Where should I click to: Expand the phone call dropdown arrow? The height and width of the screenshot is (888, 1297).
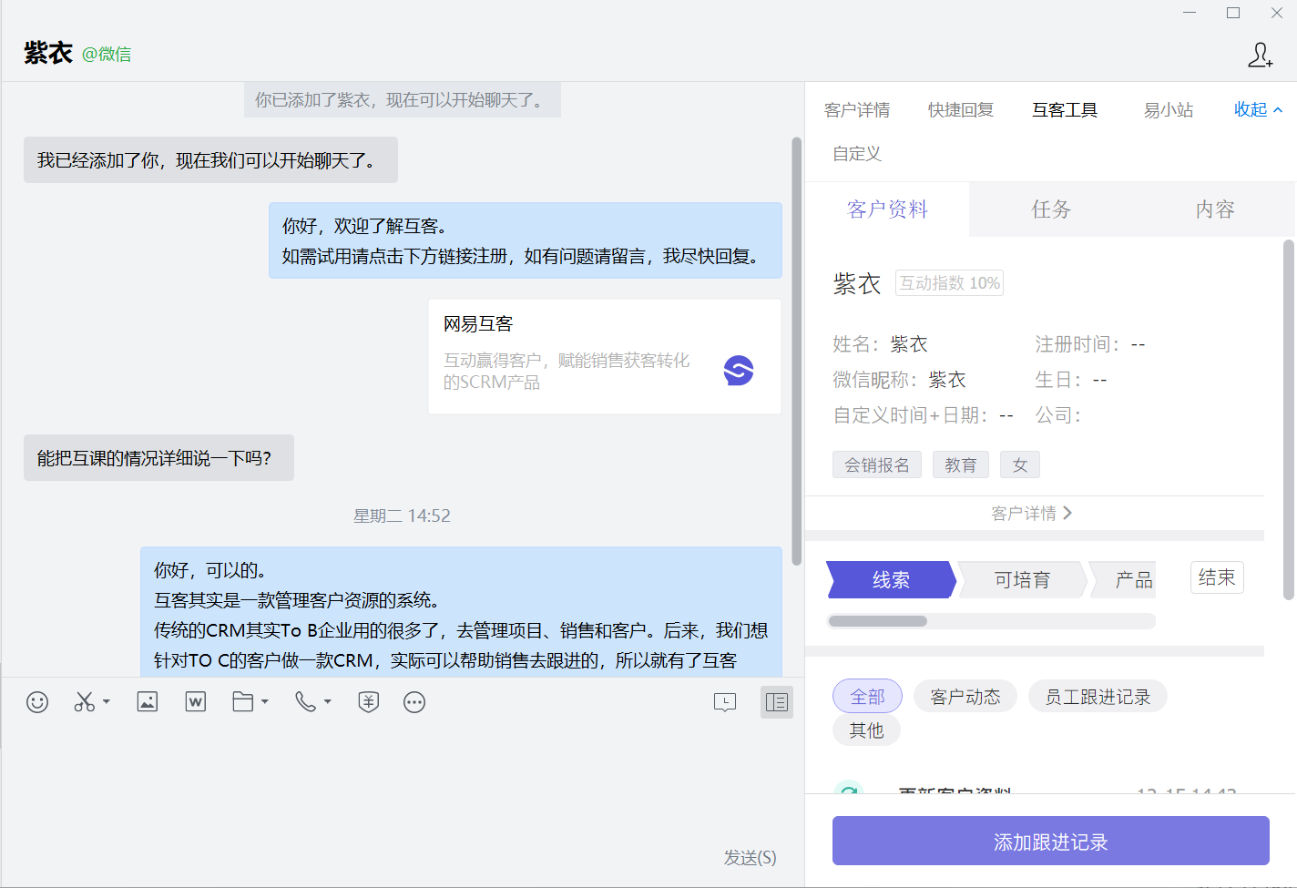click(x=328, y=702)
